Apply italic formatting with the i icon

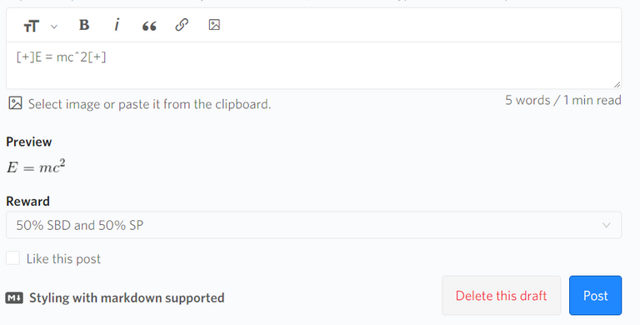tap(117, 25)
